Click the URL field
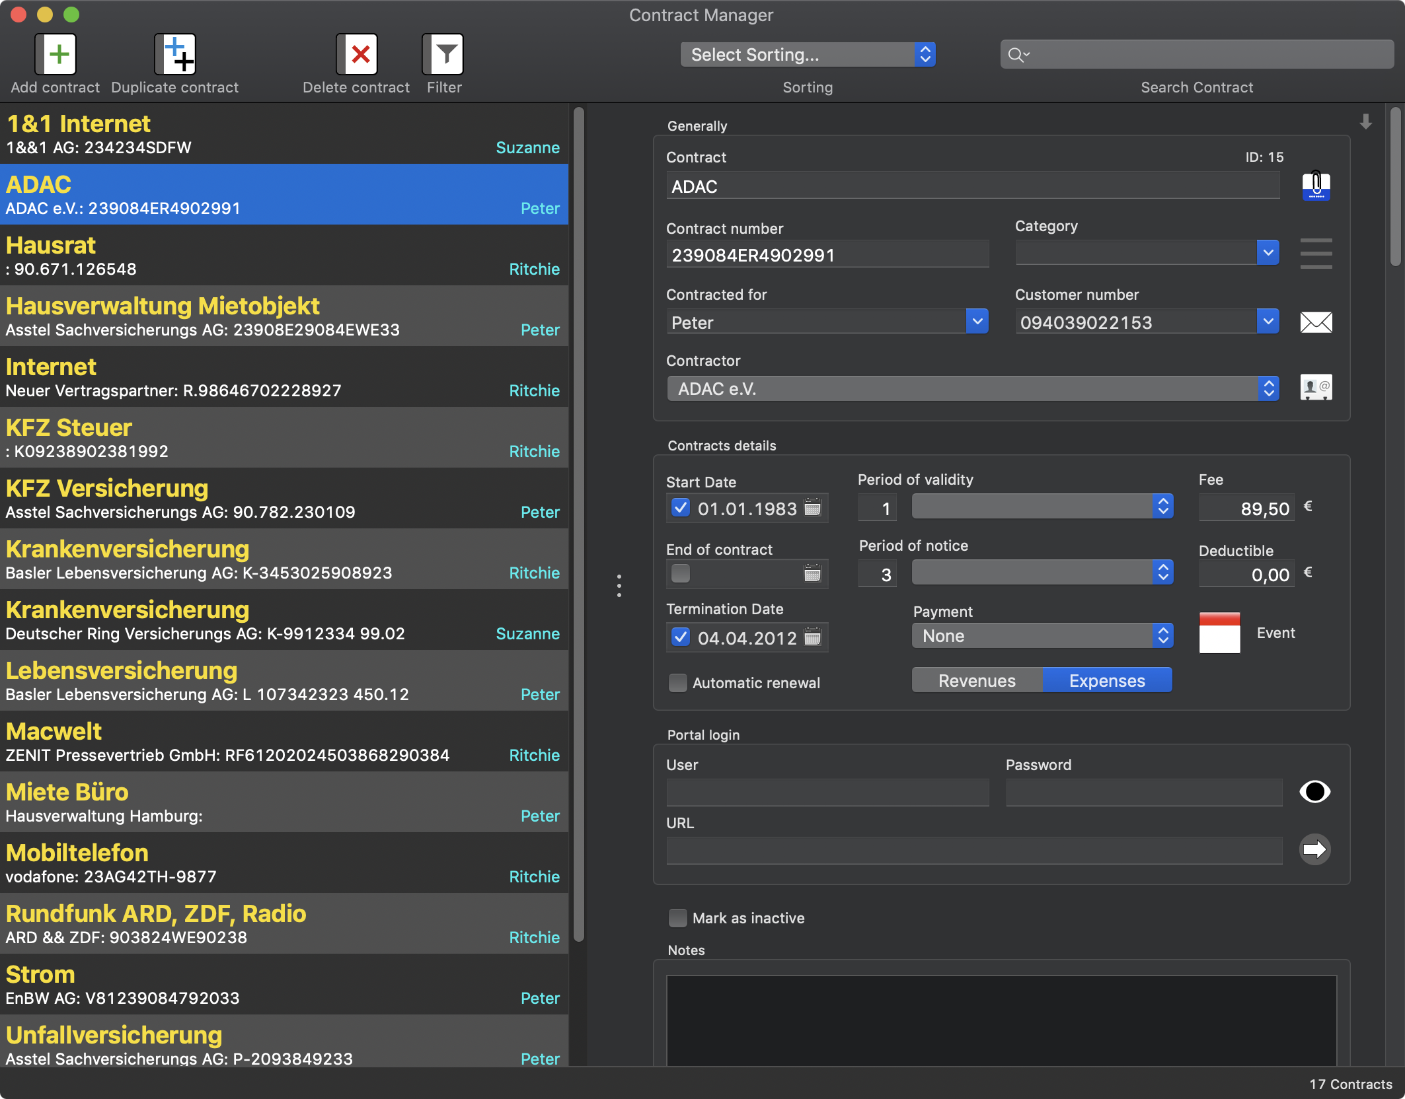 (974, 851)
